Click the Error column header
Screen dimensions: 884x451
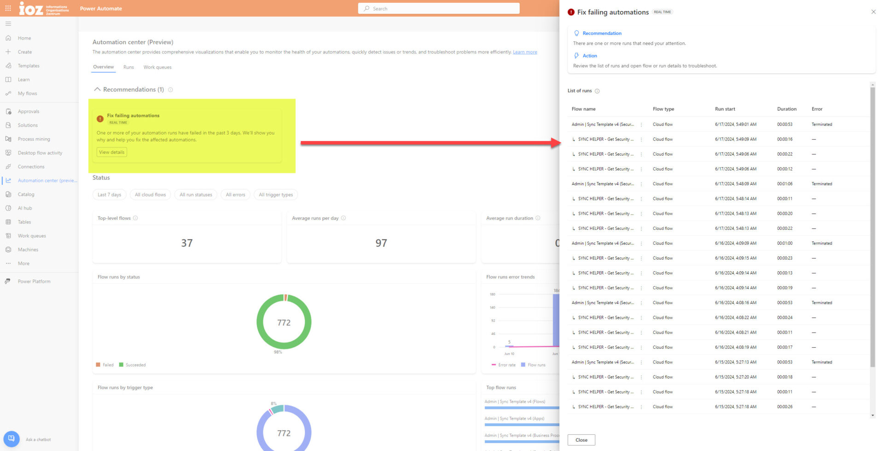coord(817,109)
